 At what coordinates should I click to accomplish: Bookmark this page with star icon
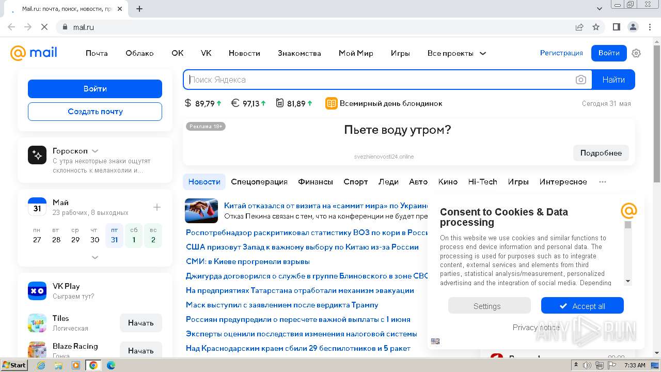click(x=596, y=27)
